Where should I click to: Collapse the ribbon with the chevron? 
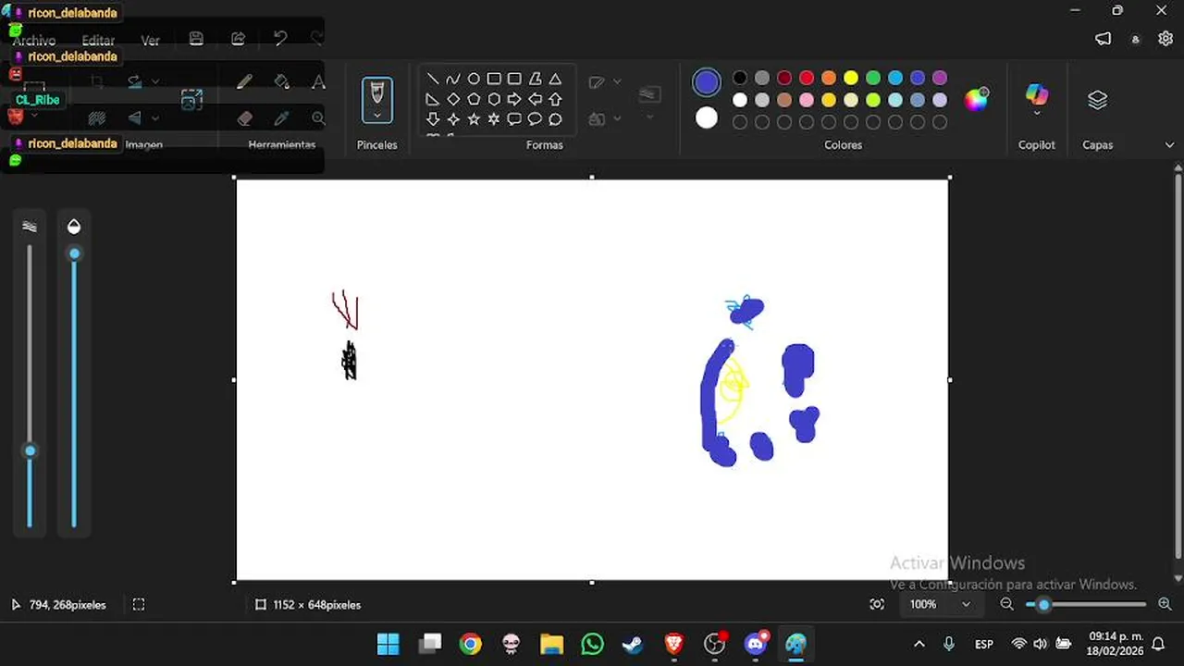1169,145
